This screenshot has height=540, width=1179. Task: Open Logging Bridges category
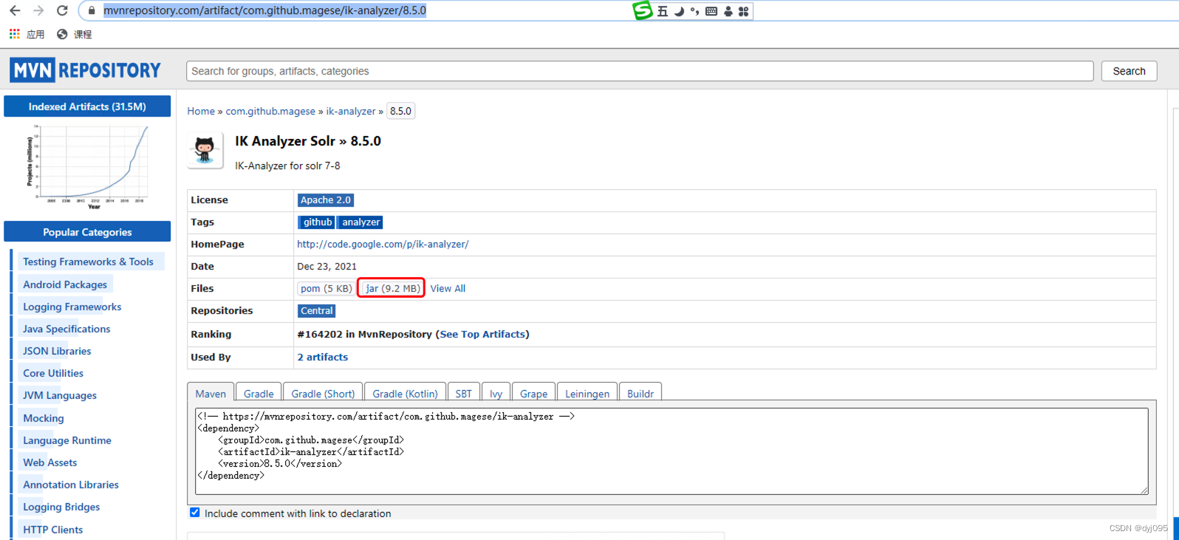pyautogui.click(x=61, y=507)
